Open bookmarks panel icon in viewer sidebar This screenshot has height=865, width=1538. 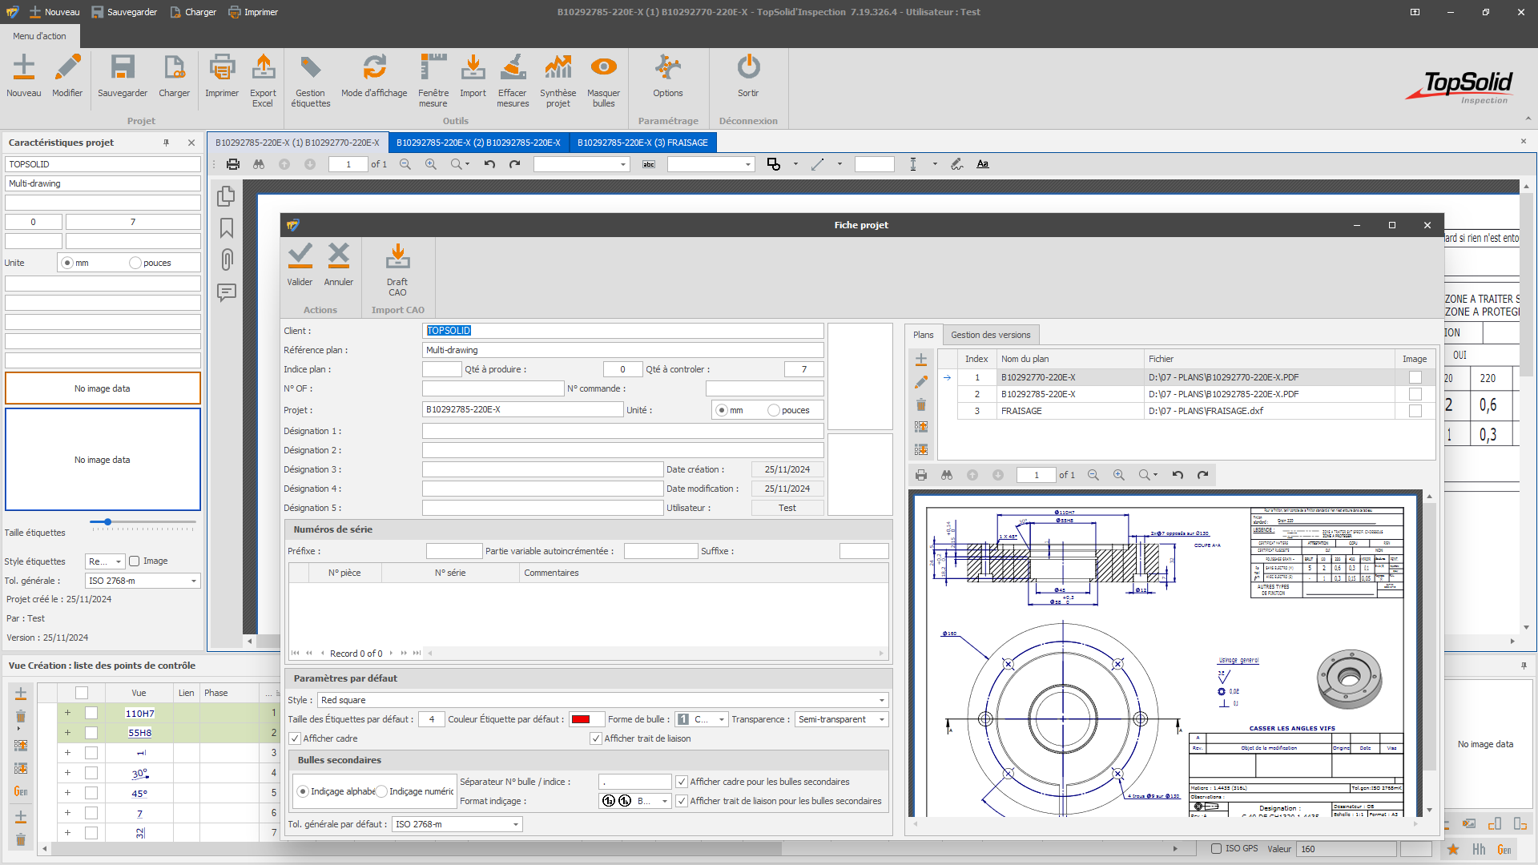click(227, 228)
